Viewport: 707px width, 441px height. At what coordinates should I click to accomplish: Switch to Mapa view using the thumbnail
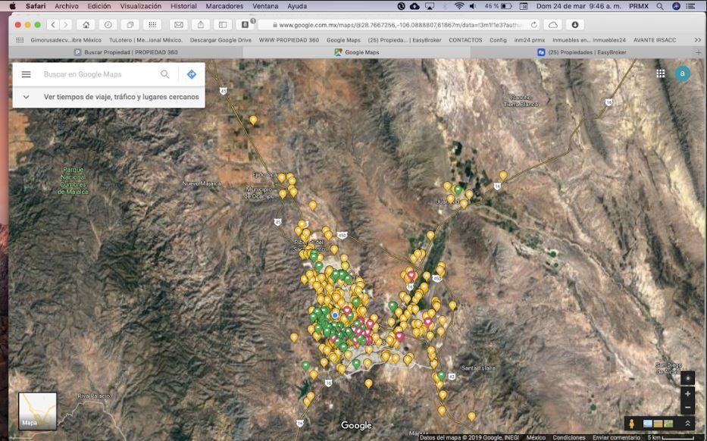point(37,411)
